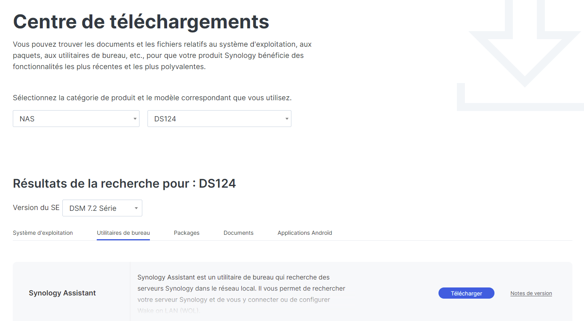This screenshot has height=321, width=584.
Task: Open the DS124 model dropdown
Action: 219,119
